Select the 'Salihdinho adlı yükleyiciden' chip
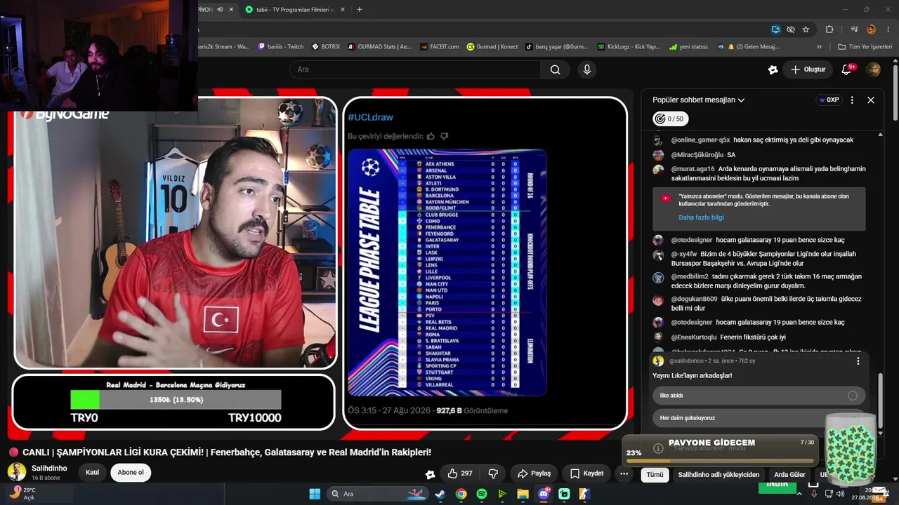Viewport: 899px width, 505px height. (718, 474)
